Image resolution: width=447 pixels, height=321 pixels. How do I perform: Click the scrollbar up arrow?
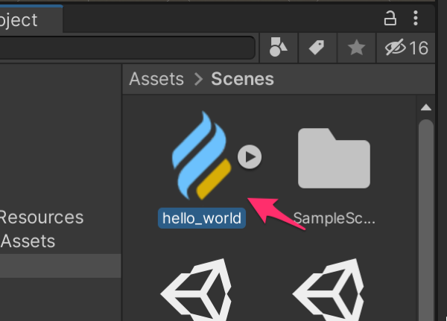[426, 108]
